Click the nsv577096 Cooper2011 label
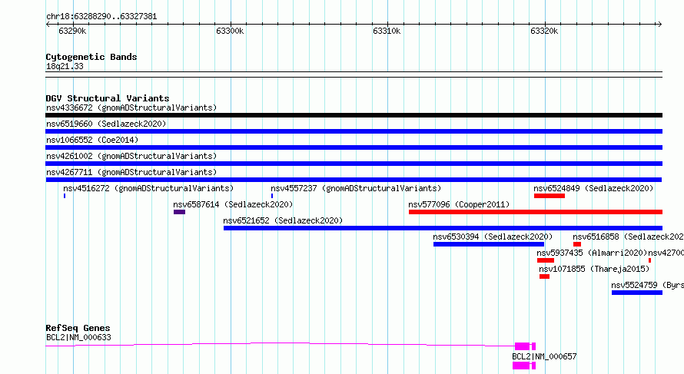The height and width of the screenshot is (374, 684). tap(459, 204)
